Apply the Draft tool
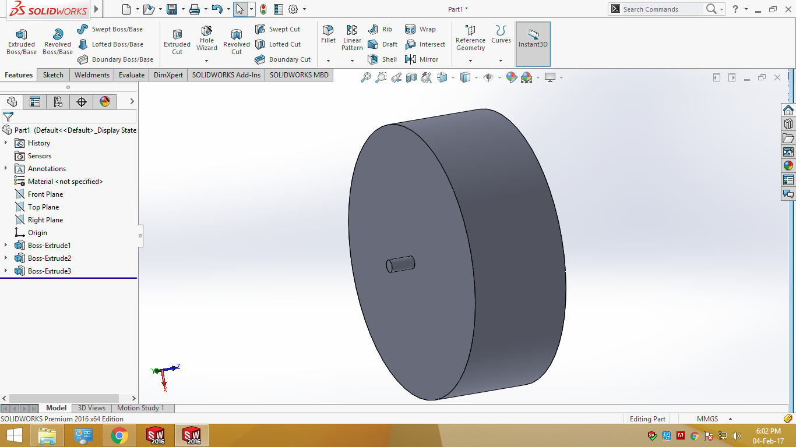Screen dimensions: 796x447 point(382,44)
